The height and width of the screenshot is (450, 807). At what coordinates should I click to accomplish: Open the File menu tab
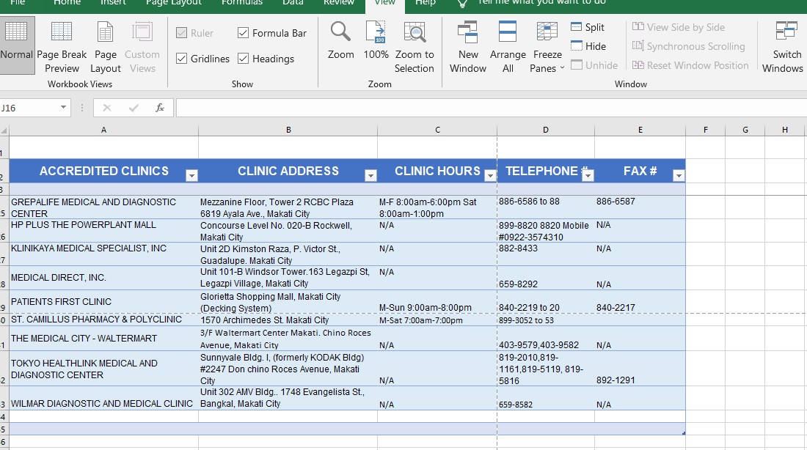coord(18,3)
